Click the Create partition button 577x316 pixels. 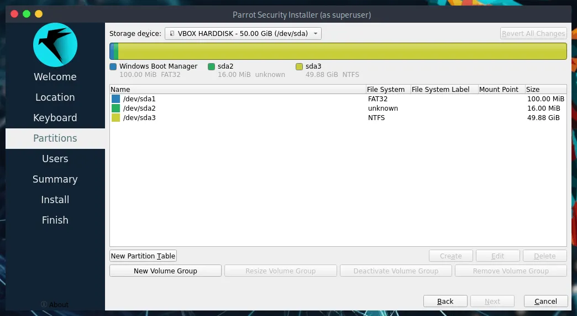click(451, 256)
